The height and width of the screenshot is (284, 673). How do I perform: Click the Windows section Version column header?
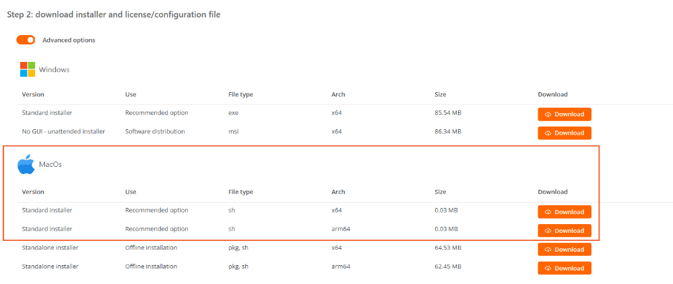(x=33, y=94)
